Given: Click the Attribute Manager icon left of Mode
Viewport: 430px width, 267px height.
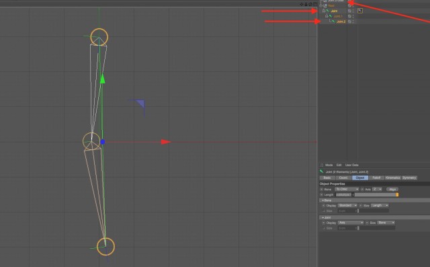Looking at the screenshot, I should (321, 165).
